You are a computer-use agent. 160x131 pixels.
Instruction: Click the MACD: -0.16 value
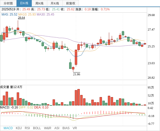pyautogui.click(x=9, y=107)
